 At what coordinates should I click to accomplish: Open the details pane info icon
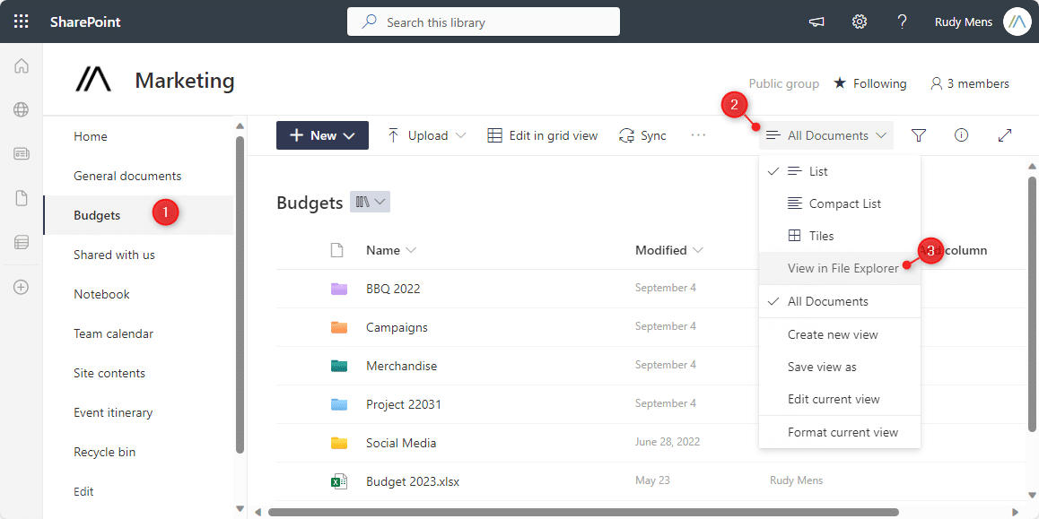click(962, 135)
